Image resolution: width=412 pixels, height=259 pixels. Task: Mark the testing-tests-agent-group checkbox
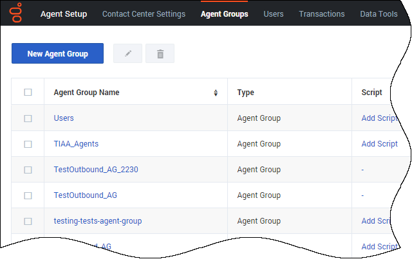click(x=28, y=221)
